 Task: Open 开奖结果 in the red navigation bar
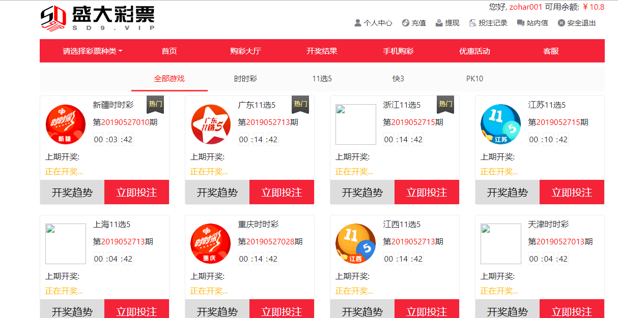(322, 51)
